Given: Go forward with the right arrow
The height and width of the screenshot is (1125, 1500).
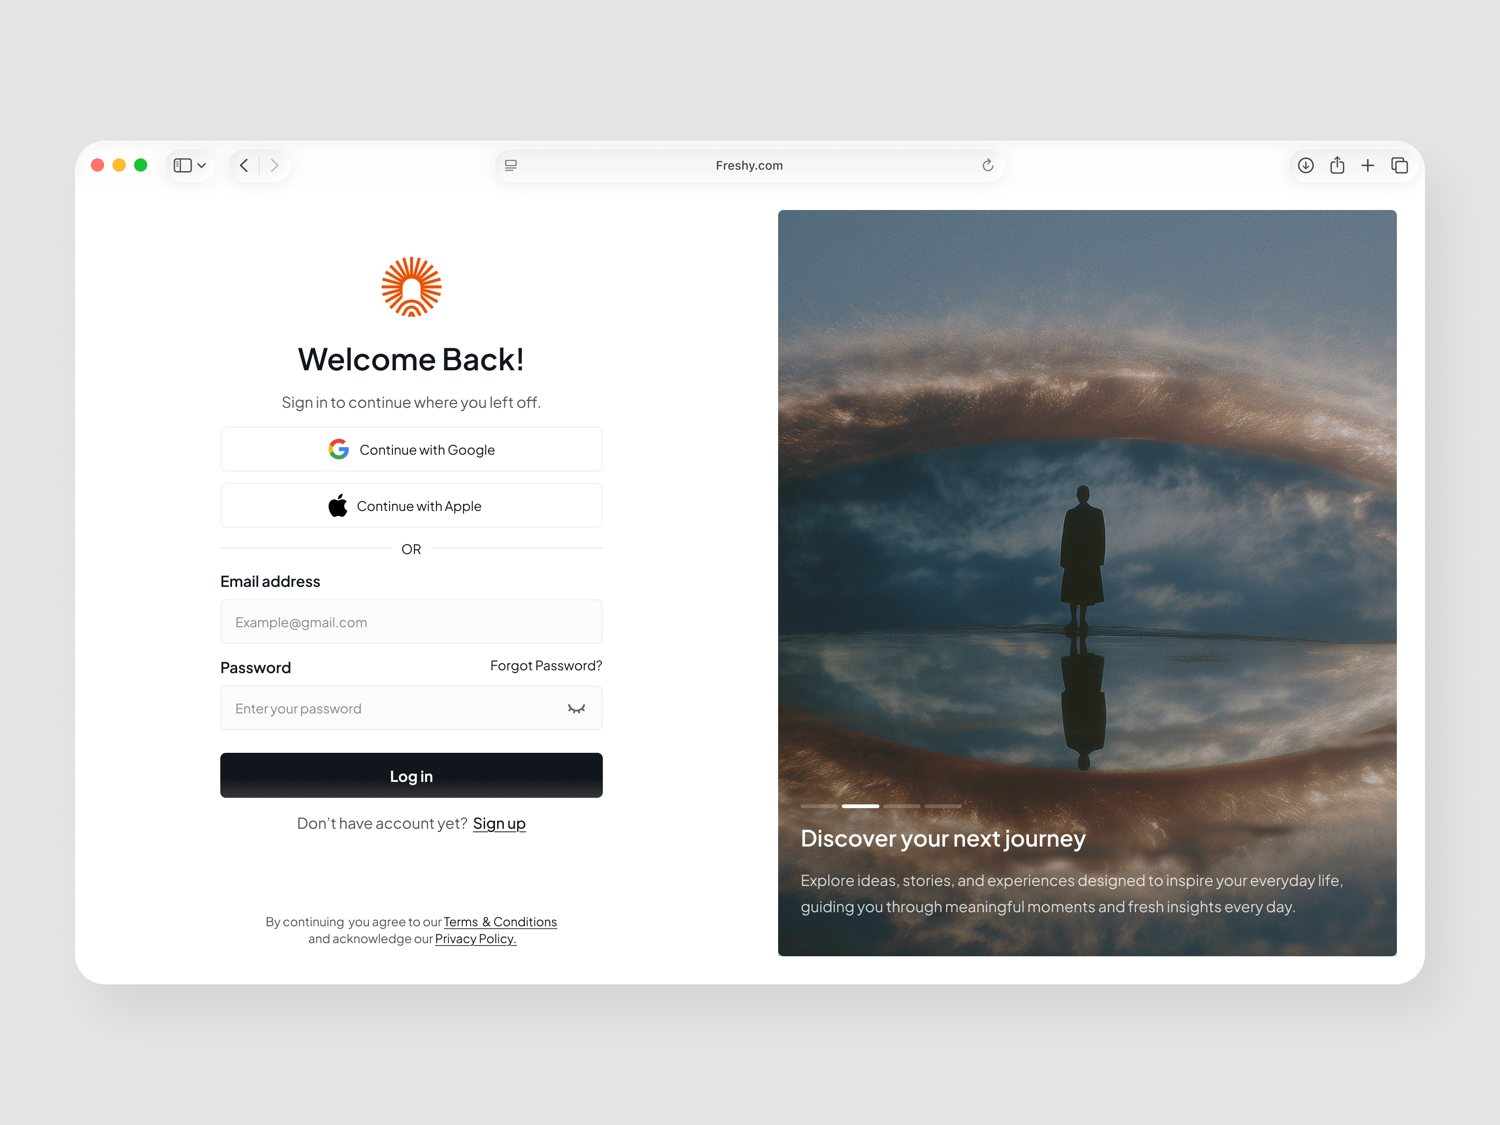Looking at the screenshot, I should tap(274, 165).
